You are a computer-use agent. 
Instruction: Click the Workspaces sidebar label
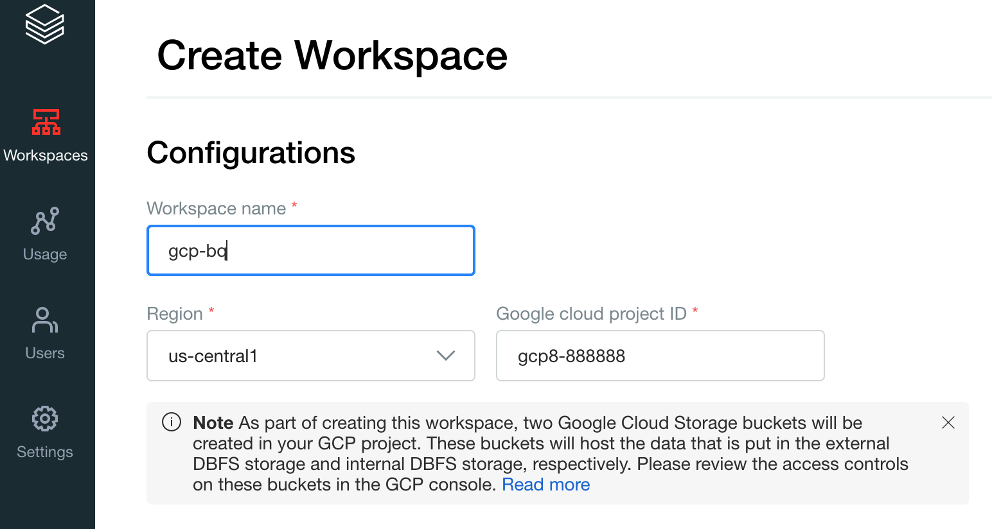[46, 155]
